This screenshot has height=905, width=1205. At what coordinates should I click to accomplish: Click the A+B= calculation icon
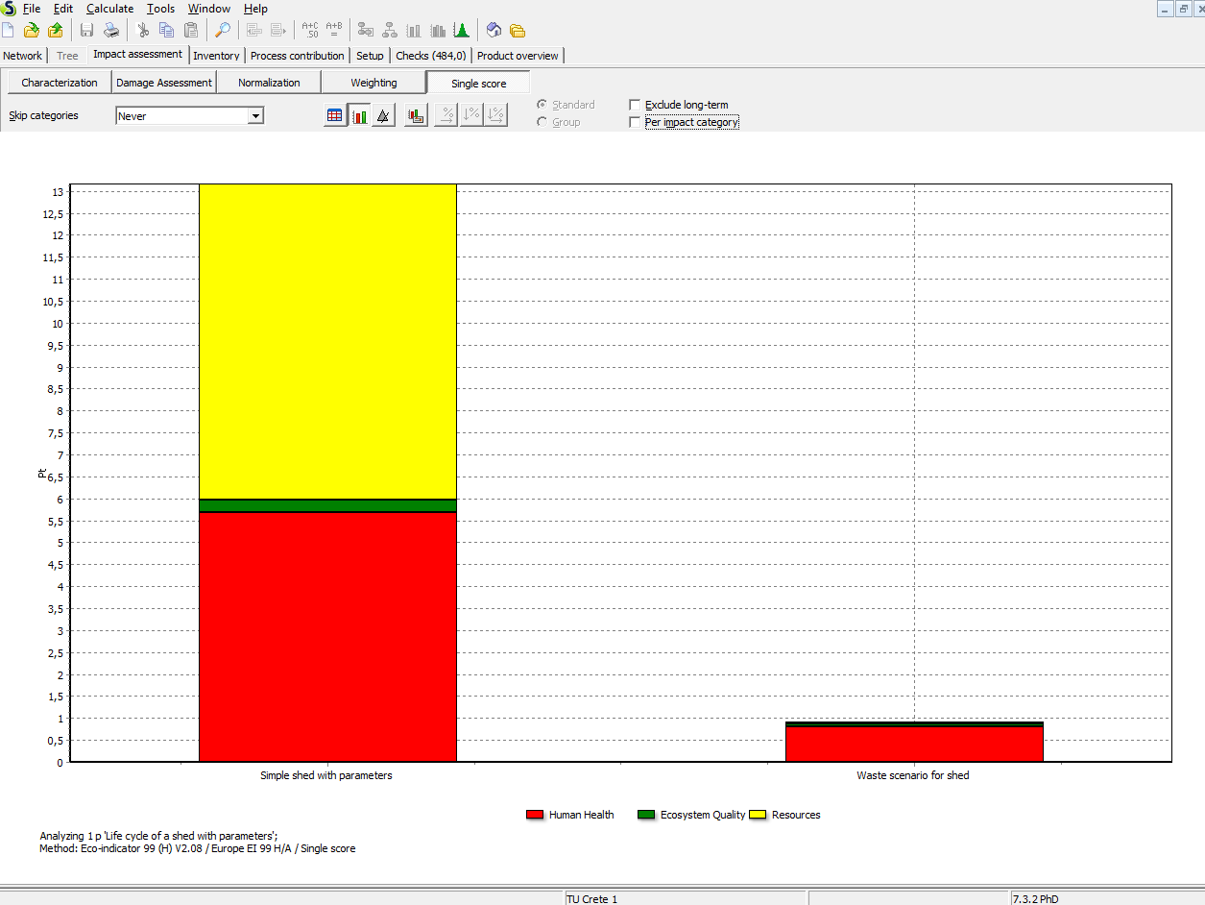[334, 30]
